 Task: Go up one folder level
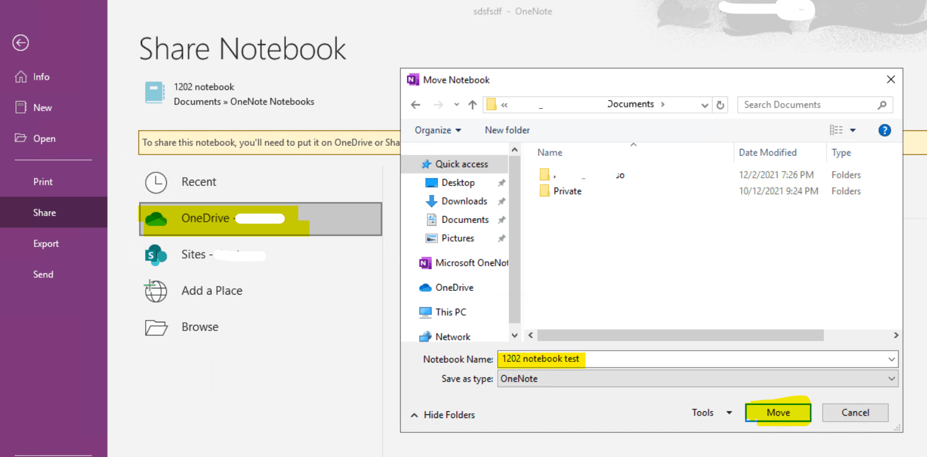[472, 105]
